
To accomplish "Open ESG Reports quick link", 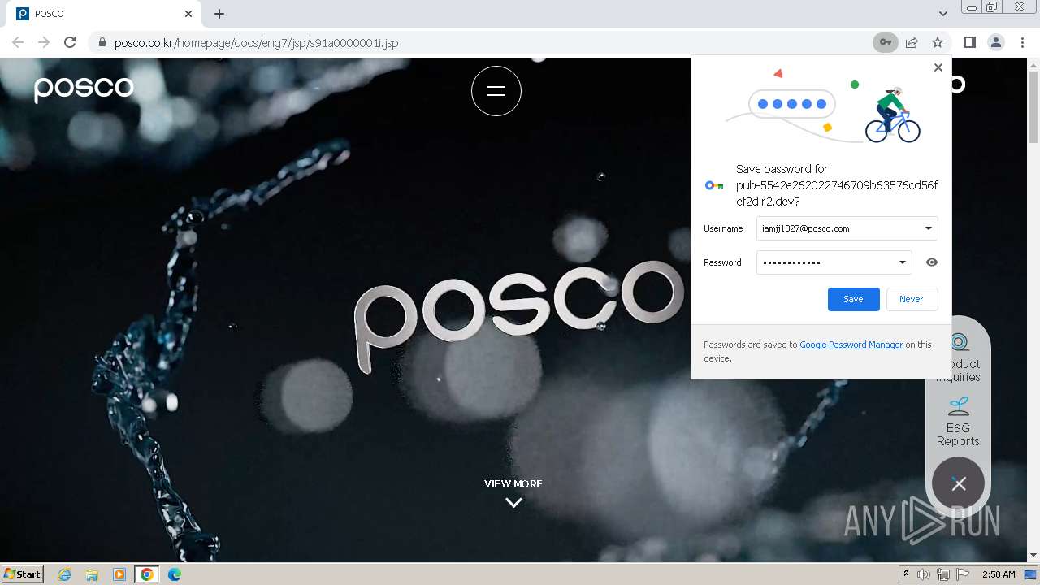I will click(958, 422).
